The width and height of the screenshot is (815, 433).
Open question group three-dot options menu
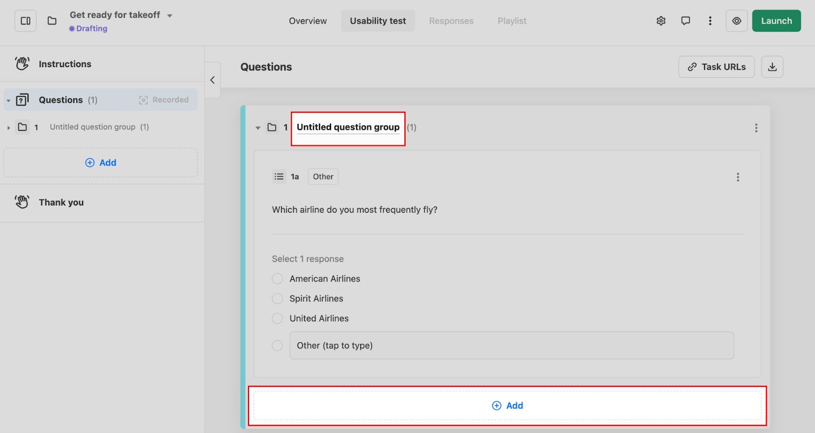pyautogui.click(x=756, y=128)
